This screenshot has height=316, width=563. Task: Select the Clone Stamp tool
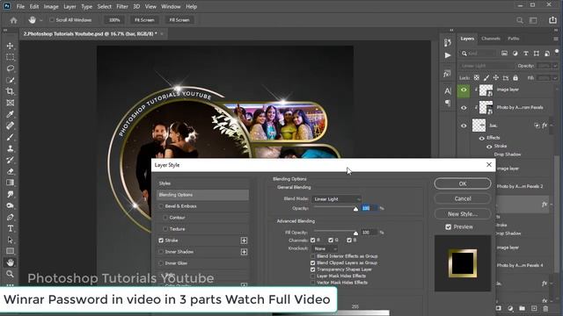(x=10, y=148)
